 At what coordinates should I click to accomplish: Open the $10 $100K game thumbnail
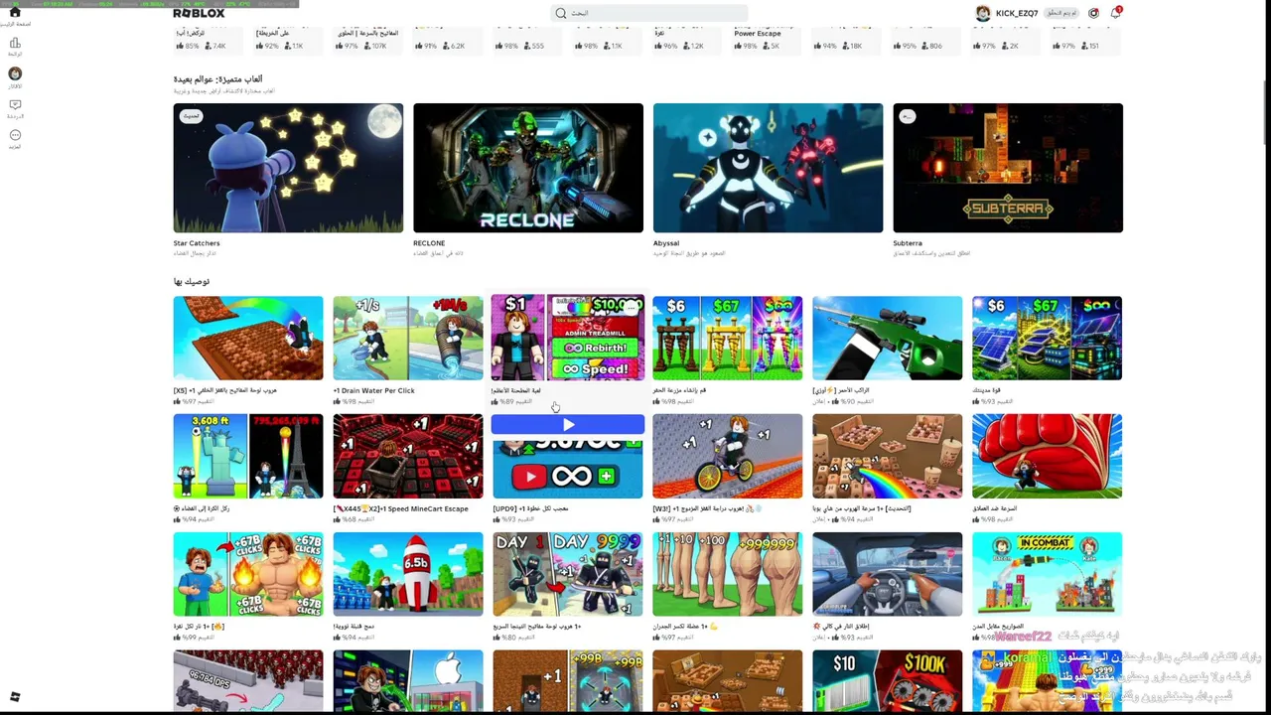pos(888,681)
